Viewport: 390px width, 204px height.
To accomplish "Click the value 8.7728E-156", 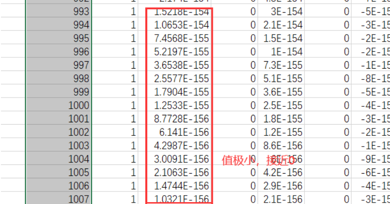I will 181,119.
